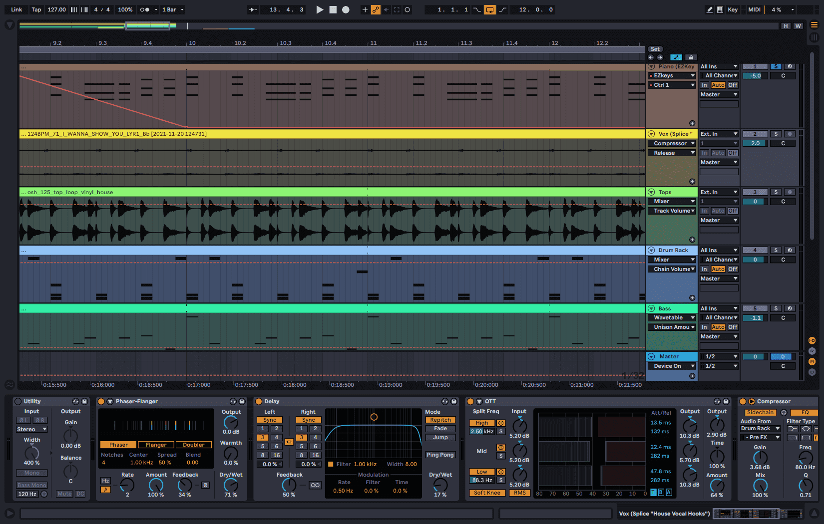Select the Flanger mode tab
This screenshot has height=524, width=824.
(156, 445)
